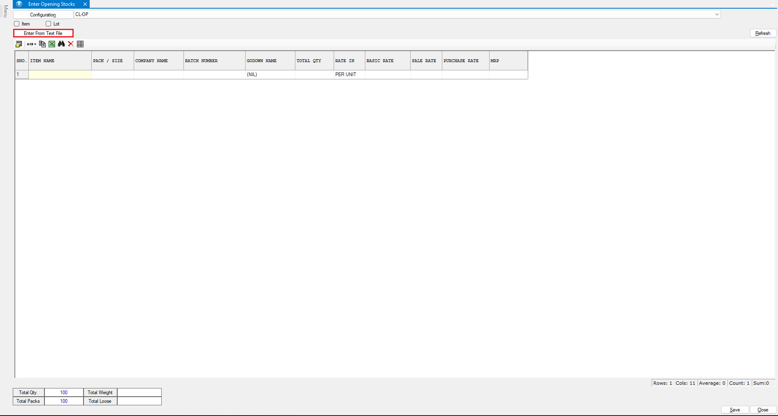
Task: Click the Total Qty column header
Action: pos(314,61)
